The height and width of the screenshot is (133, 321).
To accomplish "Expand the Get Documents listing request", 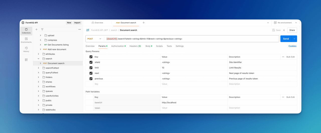I will point(40,45).
